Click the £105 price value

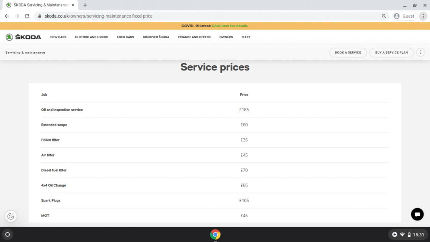coord(244,200)
